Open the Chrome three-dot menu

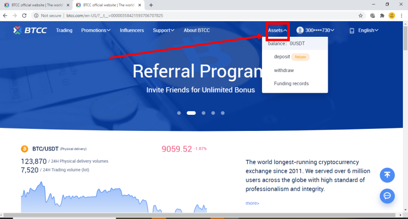[x=401, y=16]
